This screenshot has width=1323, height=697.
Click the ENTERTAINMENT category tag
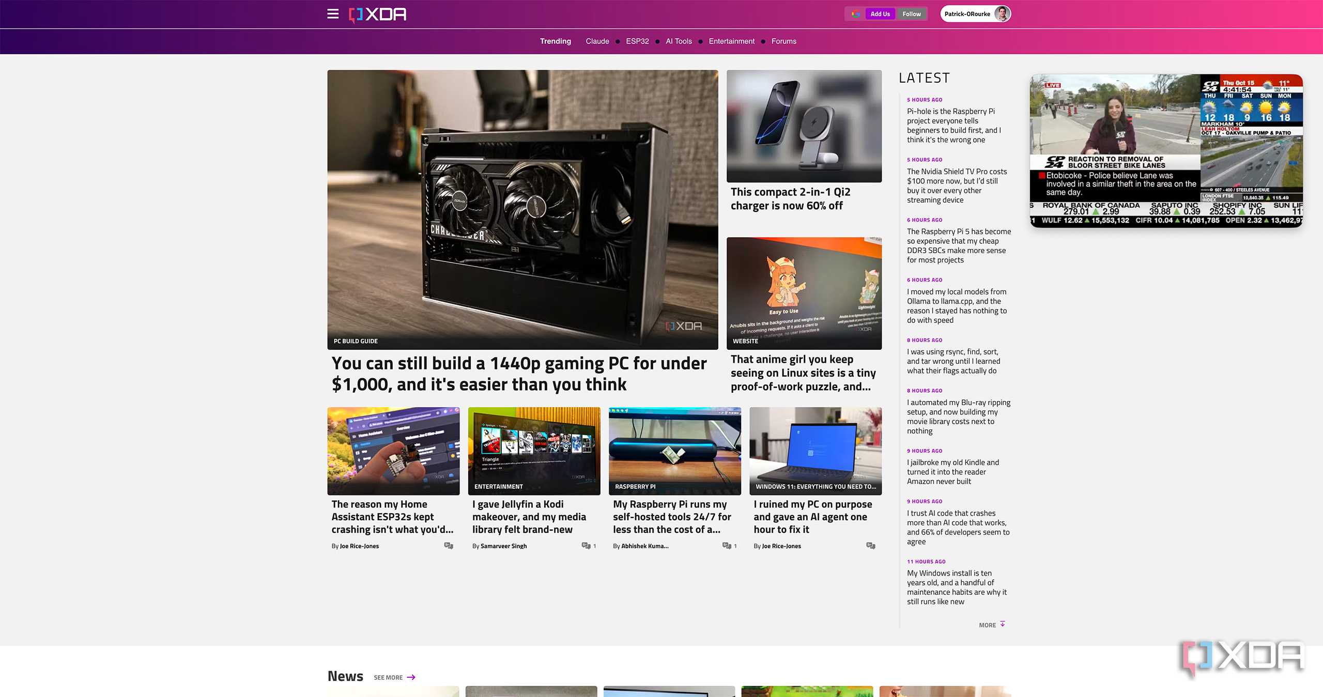(x=498, y=487)
